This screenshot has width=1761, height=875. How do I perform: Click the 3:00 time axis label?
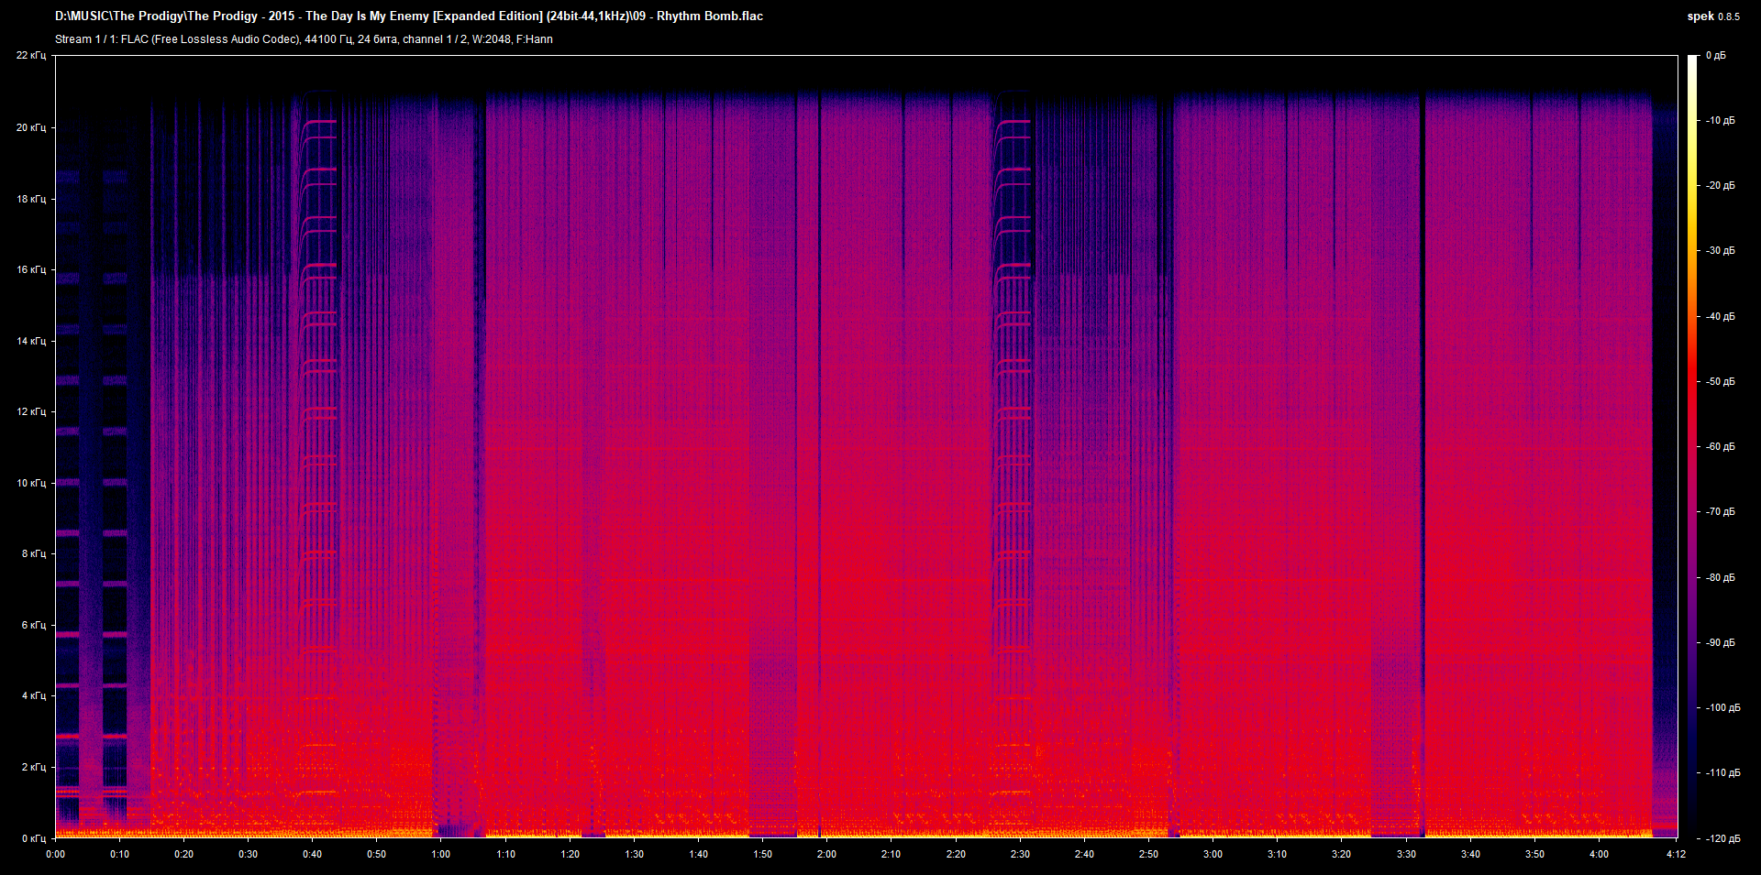pos(1213,854)
